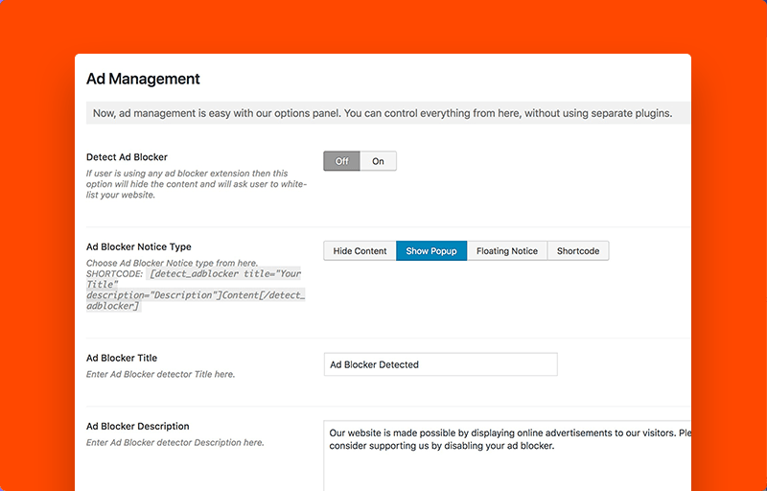Click the Ad Management heading
This screenshot has width=767, height=491.
coord(143,79)
